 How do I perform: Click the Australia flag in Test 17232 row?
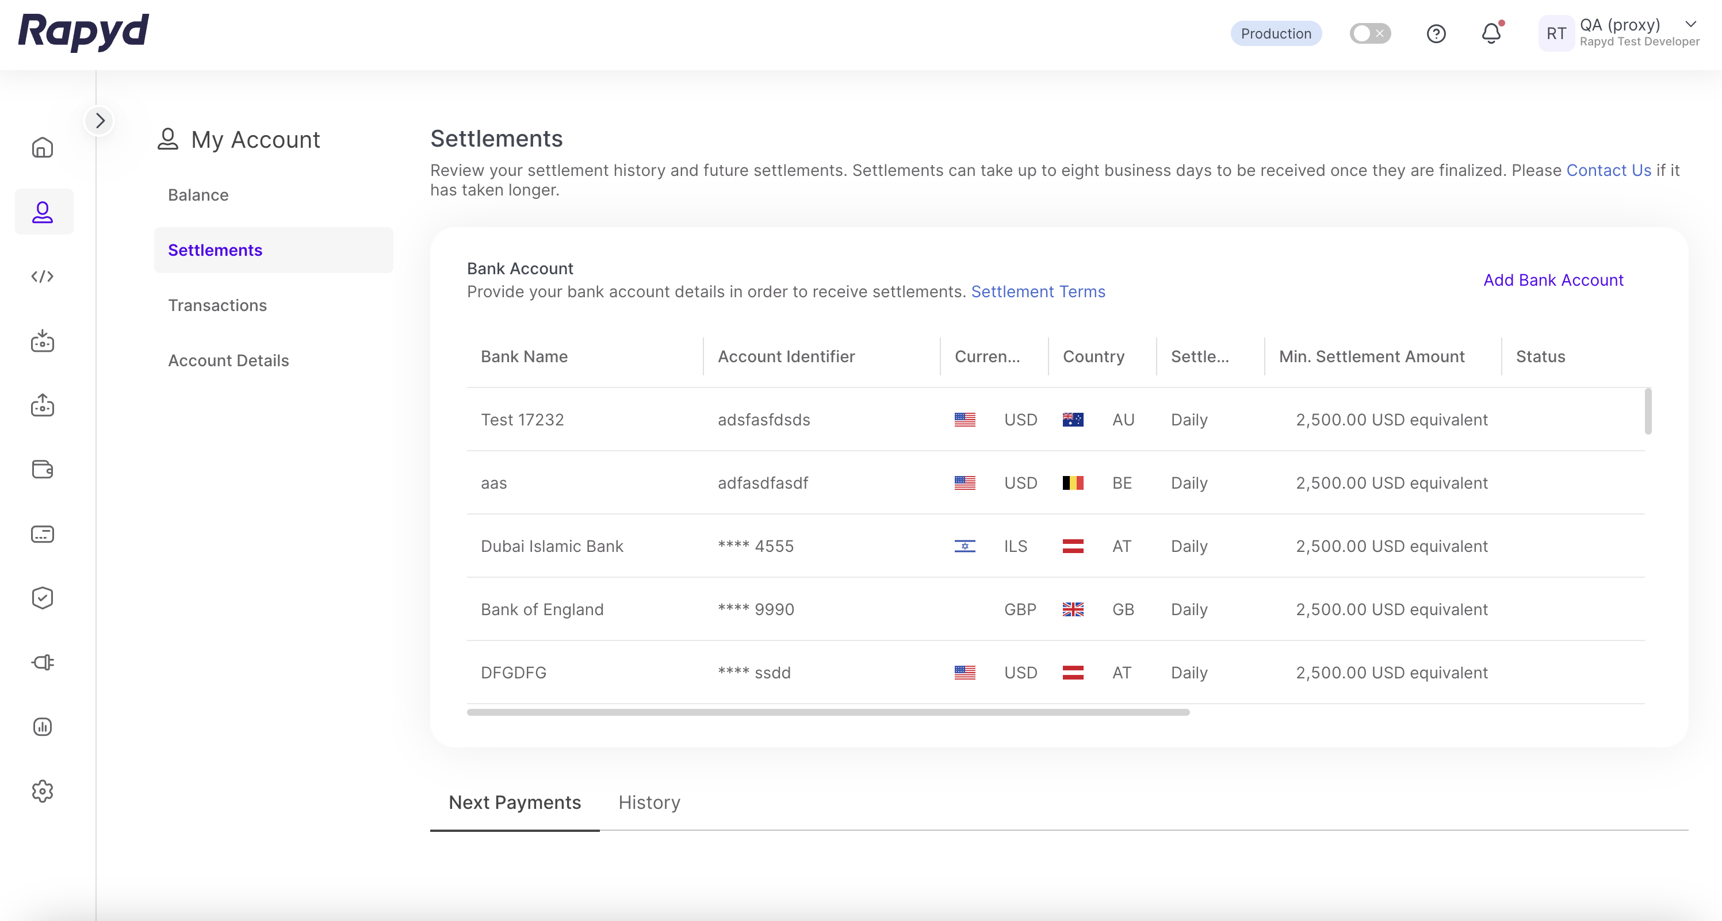(1073, 420)
